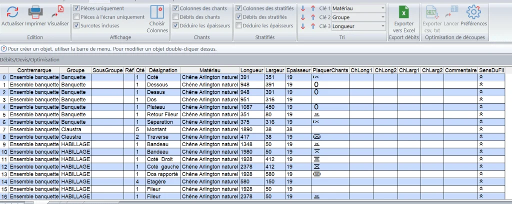The height and width of the screenshot is (204, 512).
Task: Click PlaquerChants symbol of Dos rapporté row
Action: coord(316,174)
